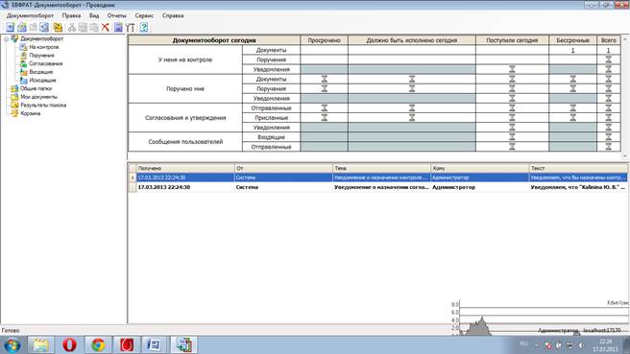Click На контроле tree icon
The image size is (630, 354).
(23, 47)
